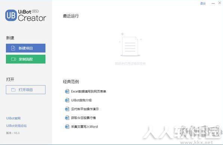Click file icon beside UiBot自我介绍

tap(67, 100)
